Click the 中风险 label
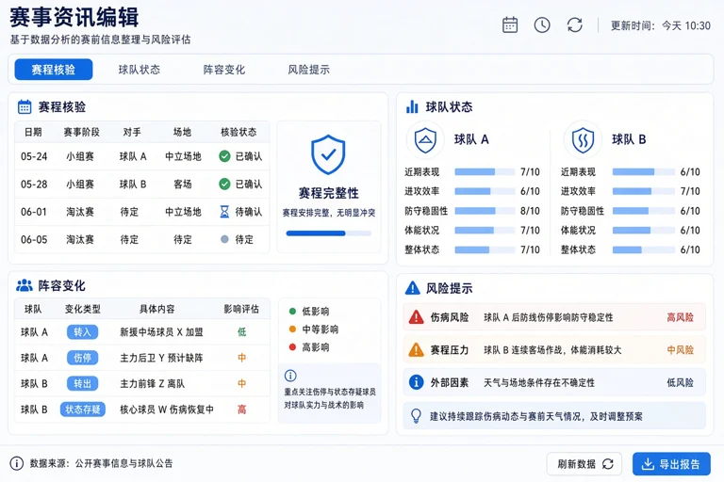 680,350
